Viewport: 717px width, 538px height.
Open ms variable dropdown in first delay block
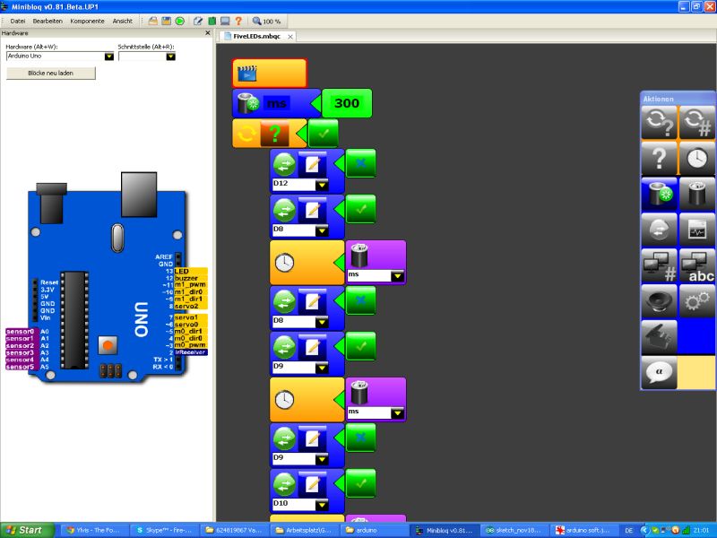coord(397,276)
